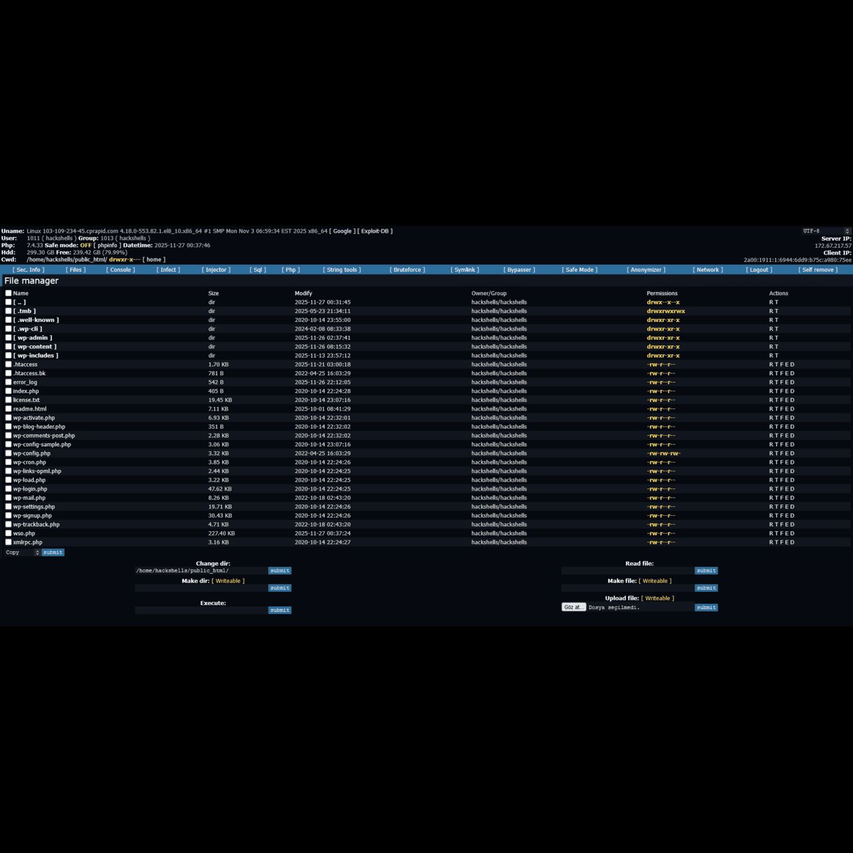Click the Google link in Uname row

343,231
